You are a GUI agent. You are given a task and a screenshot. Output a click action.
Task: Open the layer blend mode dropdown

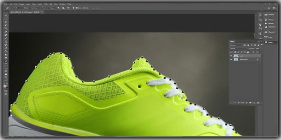238,48
